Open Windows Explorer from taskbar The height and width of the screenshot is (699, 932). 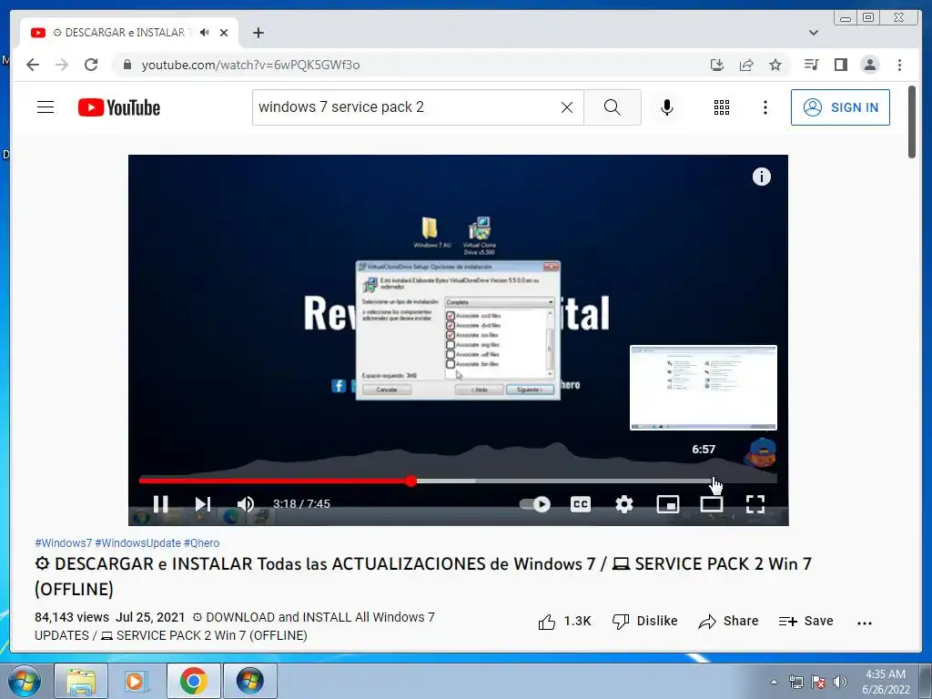81,681
